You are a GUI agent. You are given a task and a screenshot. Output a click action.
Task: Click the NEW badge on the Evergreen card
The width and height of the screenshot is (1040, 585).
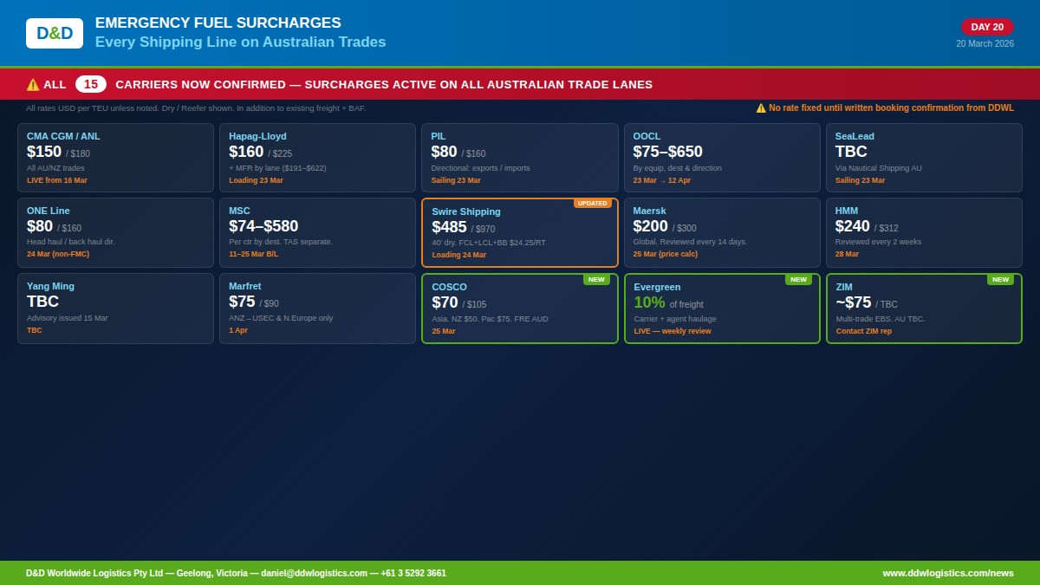point(798,279)
